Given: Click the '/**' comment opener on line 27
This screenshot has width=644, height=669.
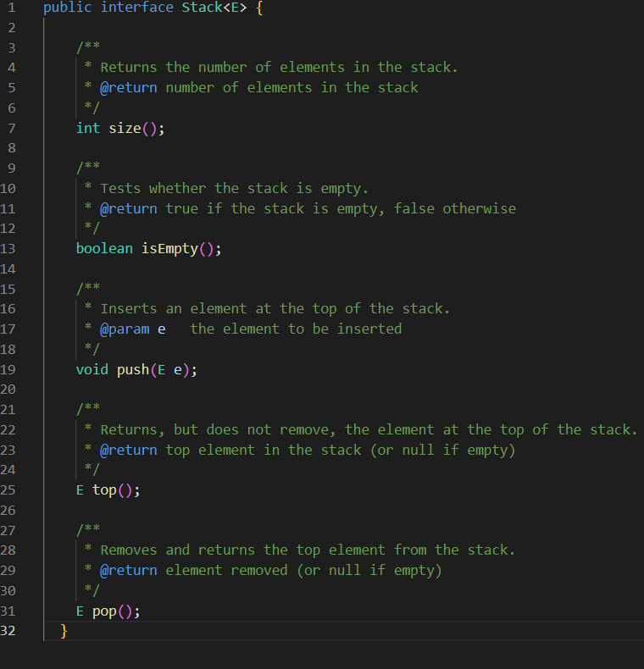Looking at the screenshot, I should (x=88, y=529).
